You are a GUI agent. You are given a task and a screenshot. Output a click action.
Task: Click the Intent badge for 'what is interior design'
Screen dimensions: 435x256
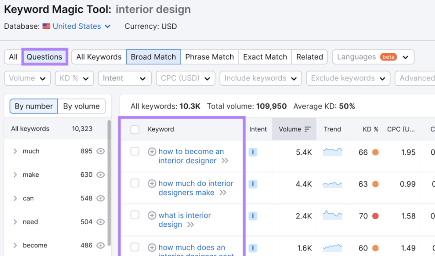tap(253, 216)
